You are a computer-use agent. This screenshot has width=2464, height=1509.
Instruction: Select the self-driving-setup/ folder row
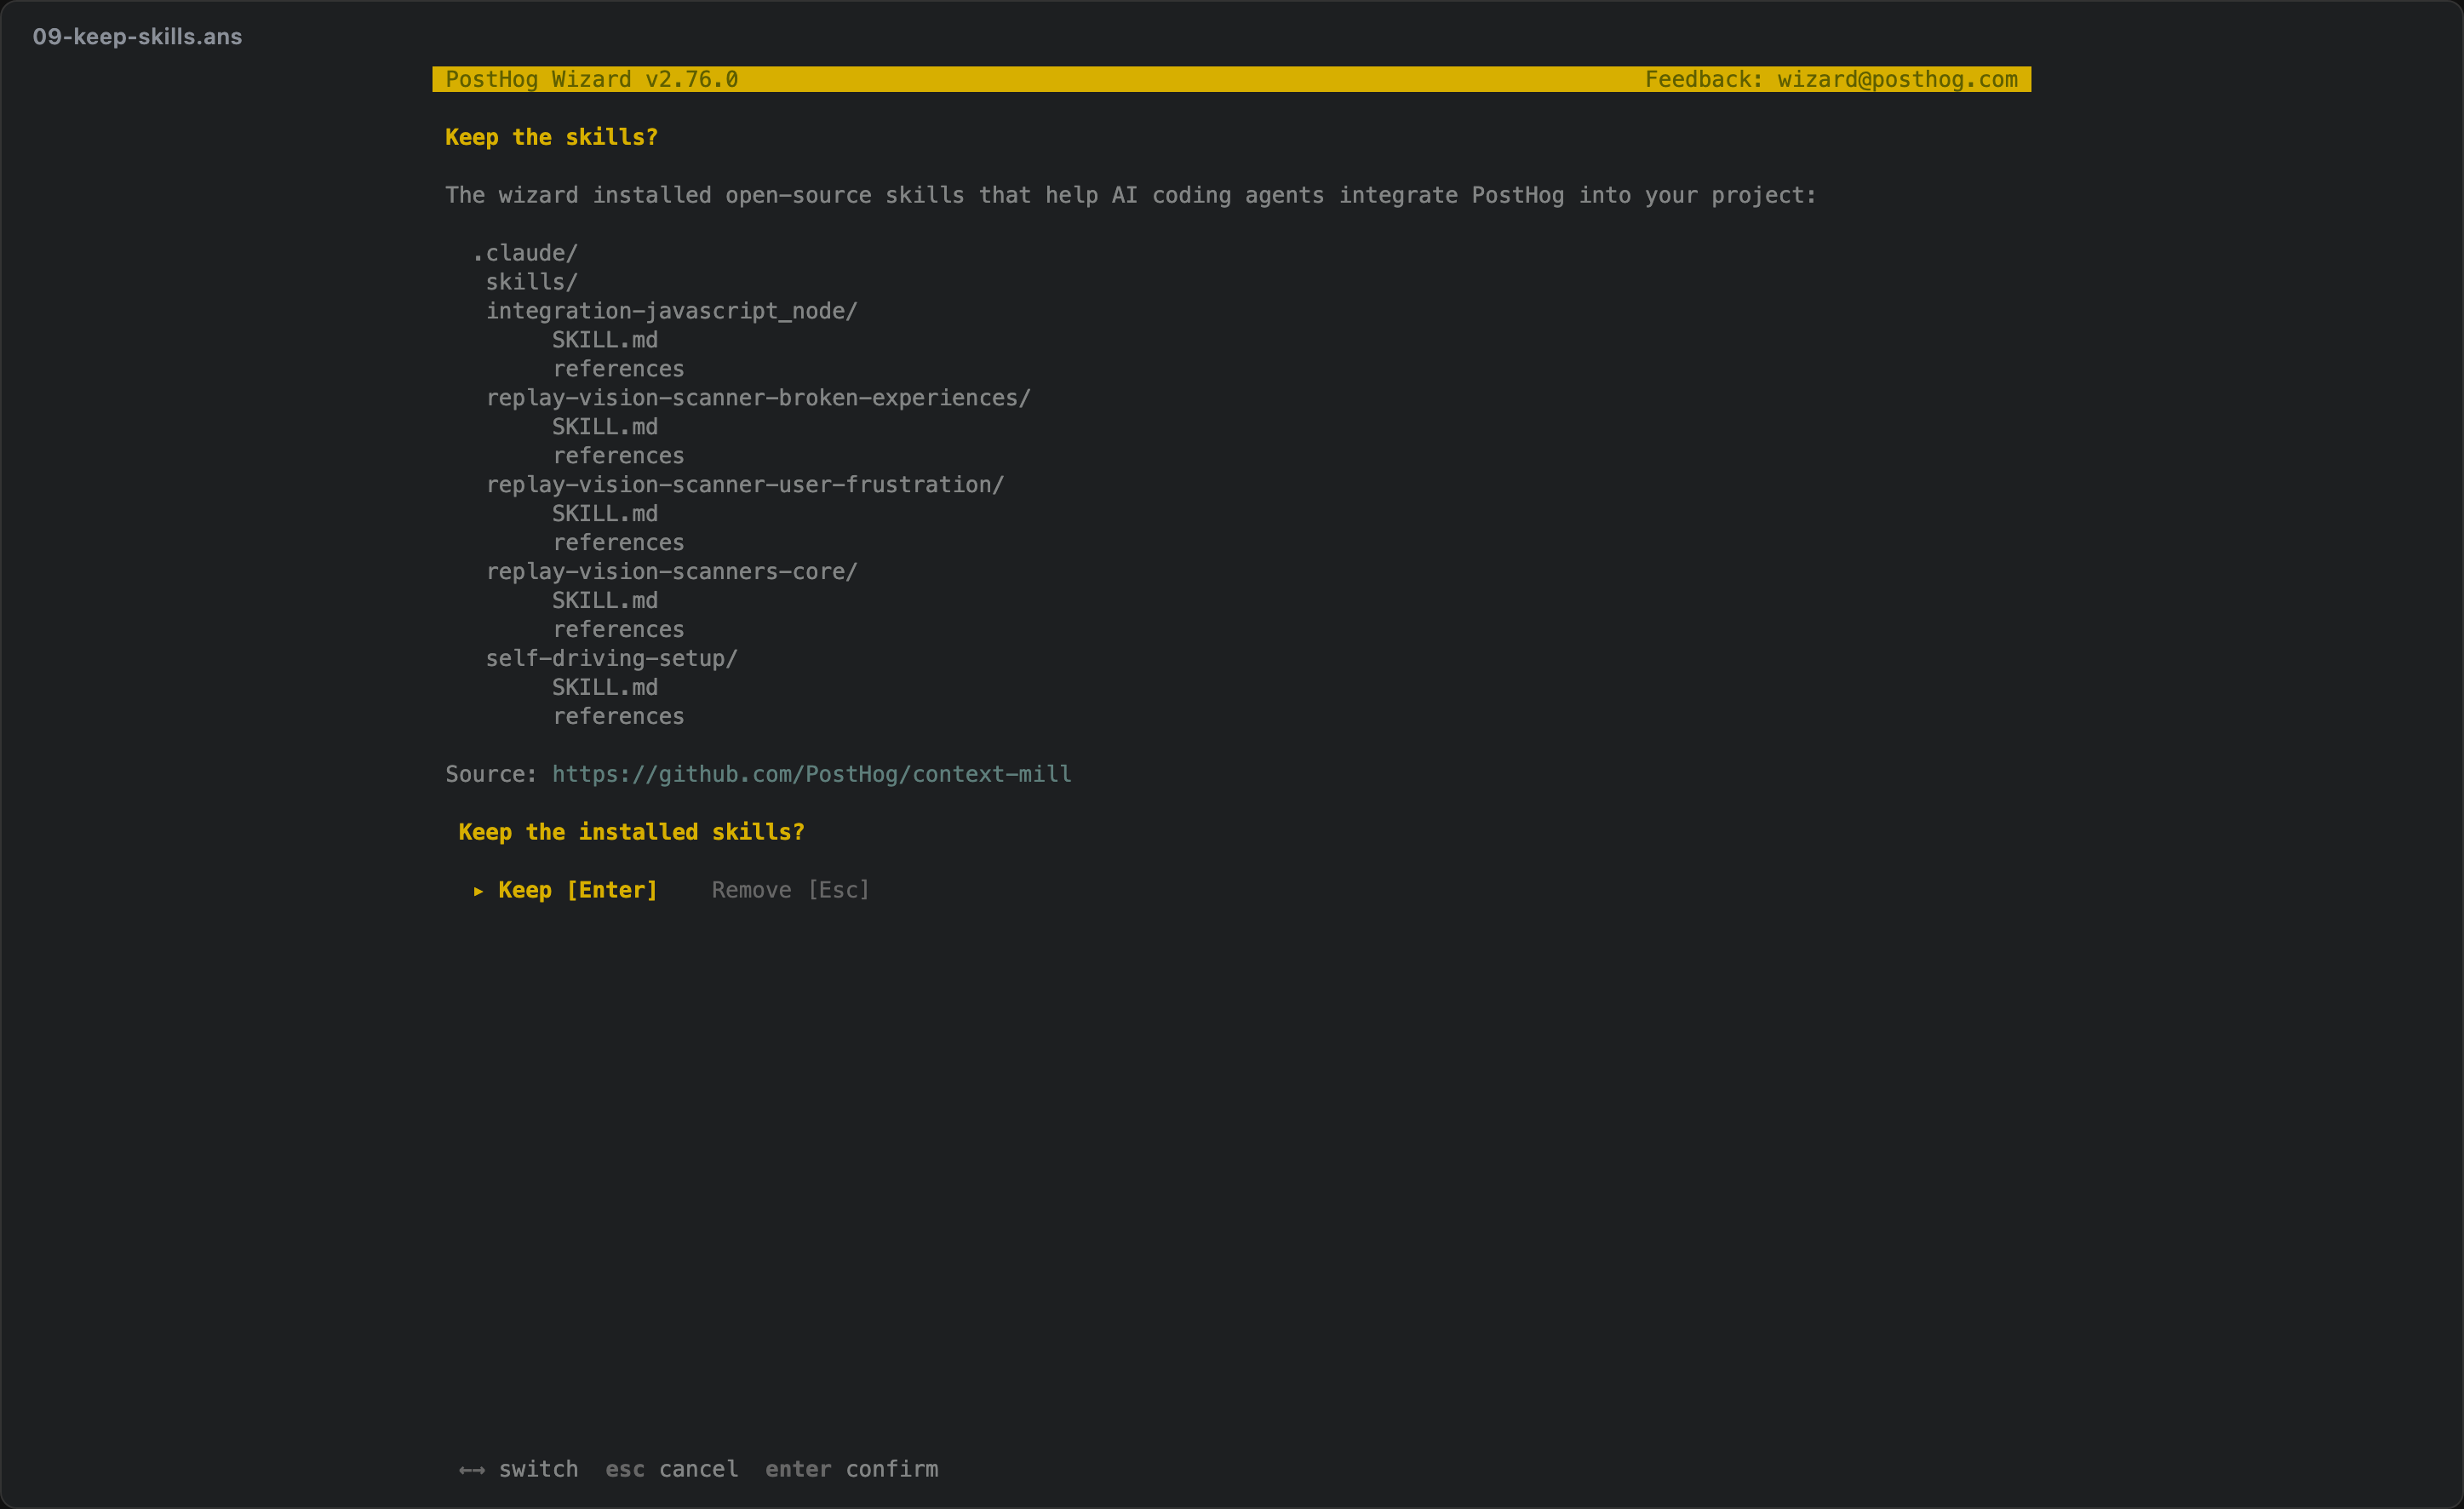coord(612,659)
